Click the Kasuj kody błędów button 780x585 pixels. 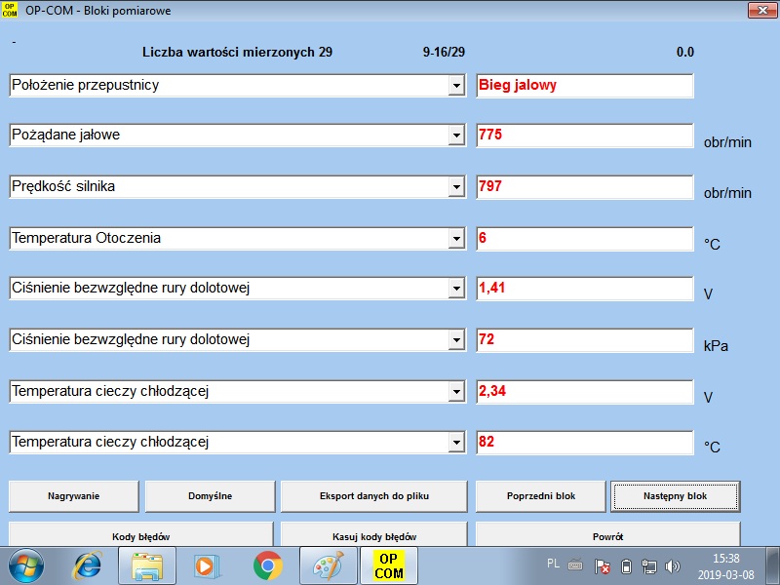pyautogui.click(x=374, y=535)
